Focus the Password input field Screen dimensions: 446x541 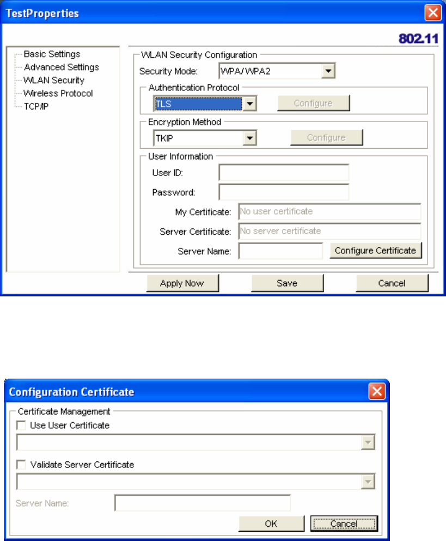pyautogui.click(x=284, y=192)
